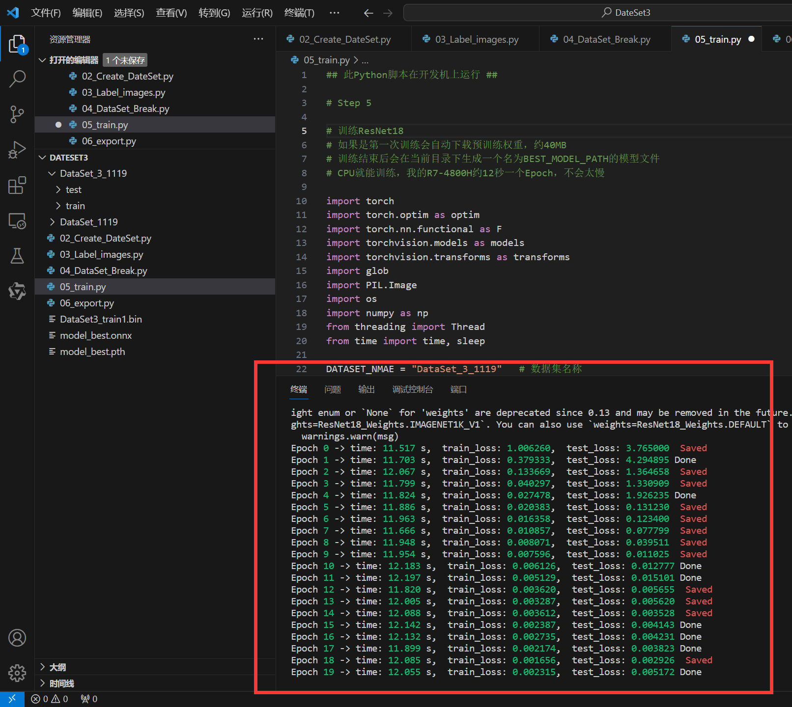Click the DateSet3 command center search box
Image resolution: width=792 pixels, height=707 pixels.
(x=625, y=13)
